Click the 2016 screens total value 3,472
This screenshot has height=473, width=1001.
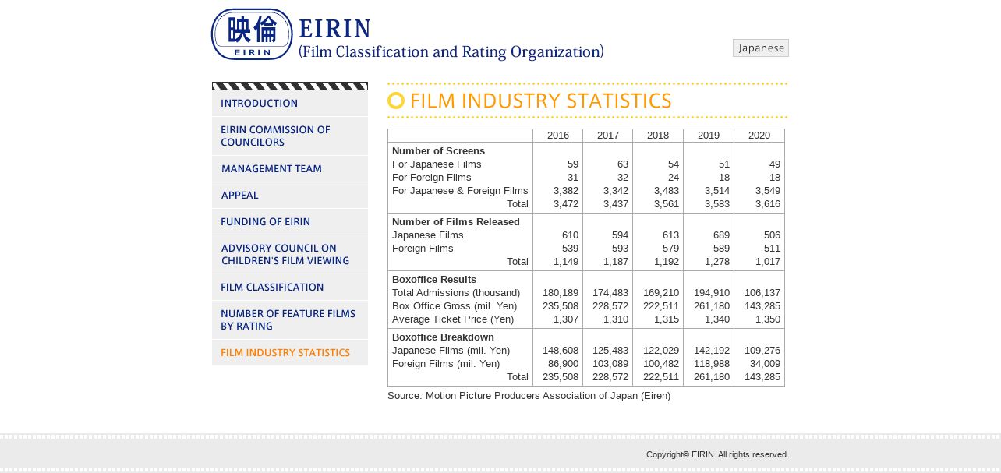pos(566,204)
